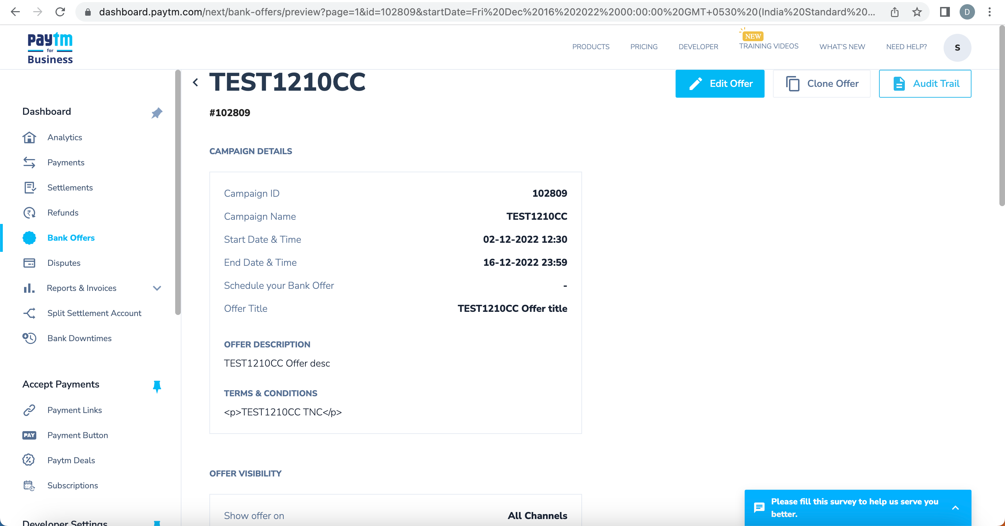Image resolution: width=1005 pixels, height=526 pixels.
Task: Open the Disputes sidebar link
Action: pyautogui.click(x=64, y=263)
